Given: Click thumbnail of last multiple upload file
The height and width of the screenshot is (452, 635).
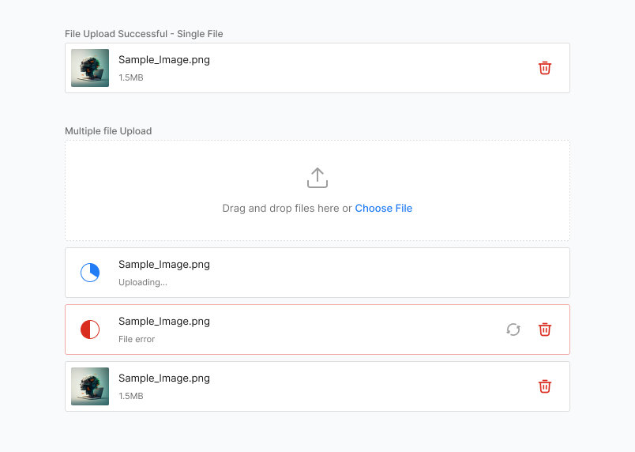Looking at the screenshot, I should 90,386.
